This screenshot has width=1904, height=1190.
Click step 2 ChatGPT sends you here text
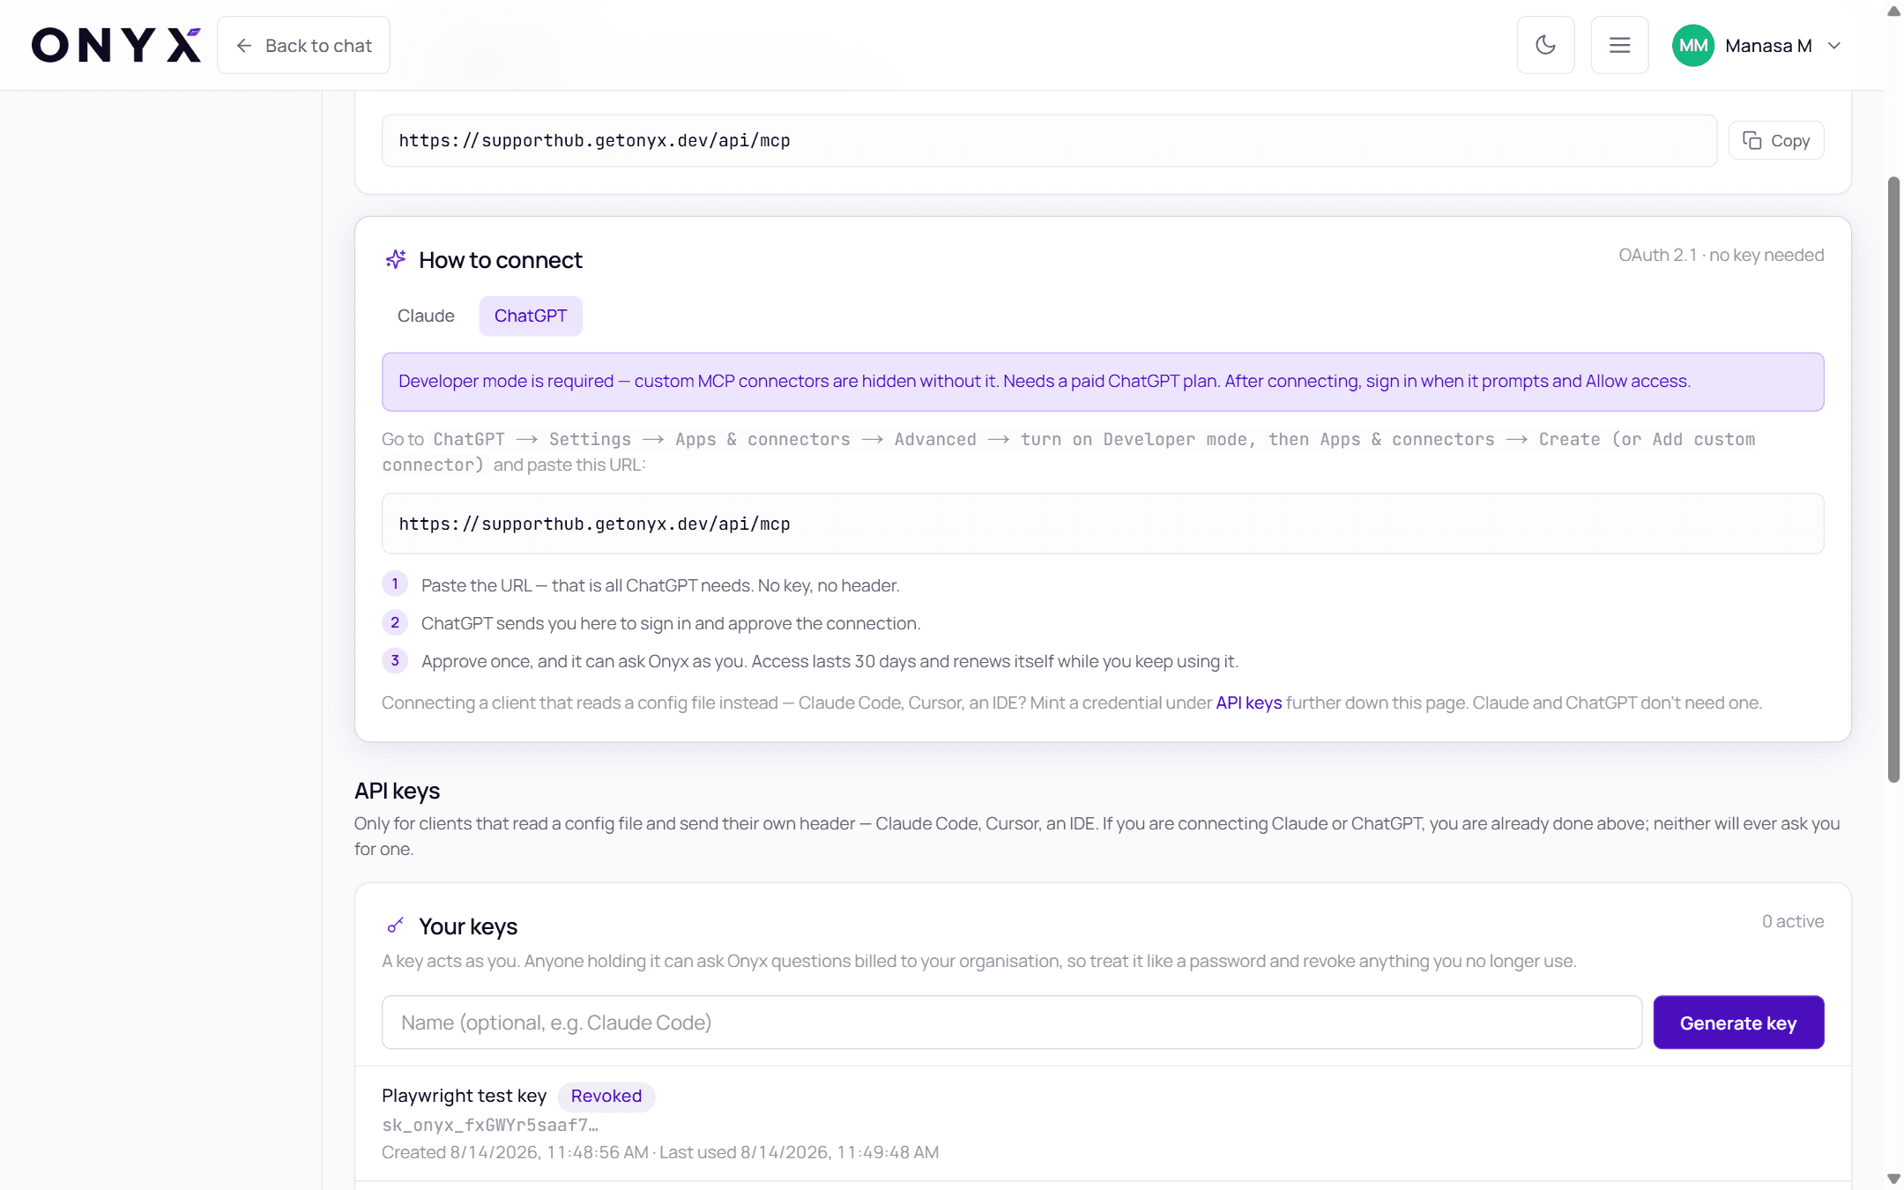671,623
